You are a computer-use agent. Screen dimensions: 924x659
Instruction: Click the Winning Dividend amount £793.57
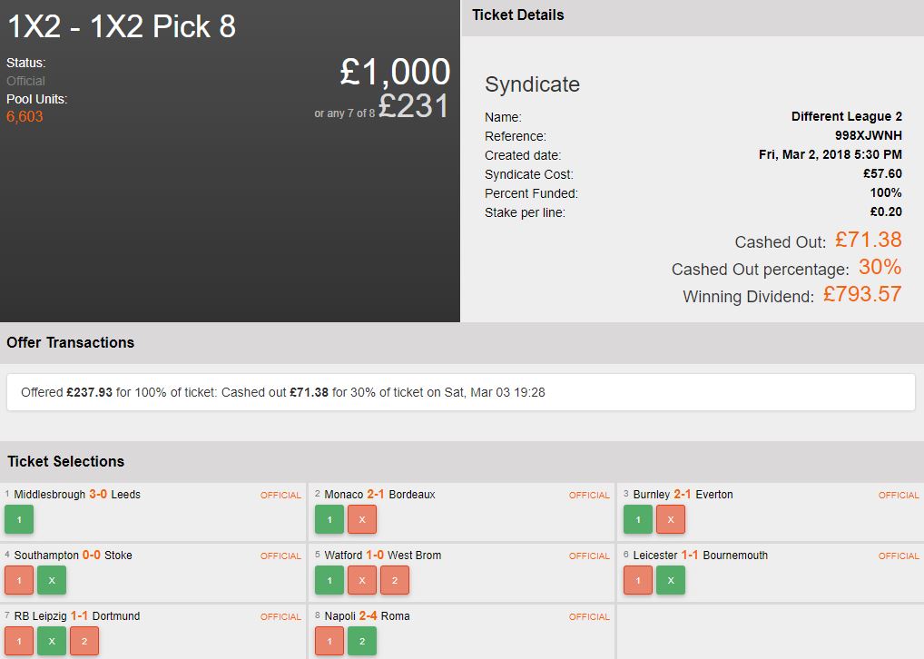862,294
